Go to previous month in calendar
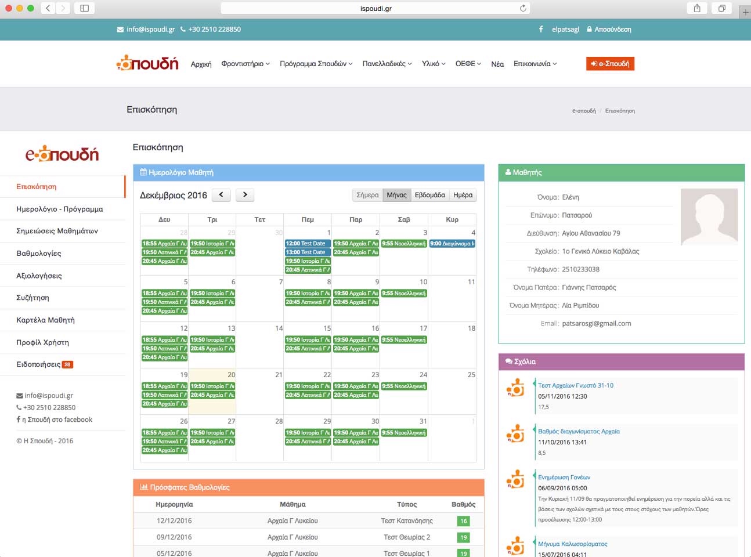751x557 pixels. pyautogui.click(x=221, y=195)
